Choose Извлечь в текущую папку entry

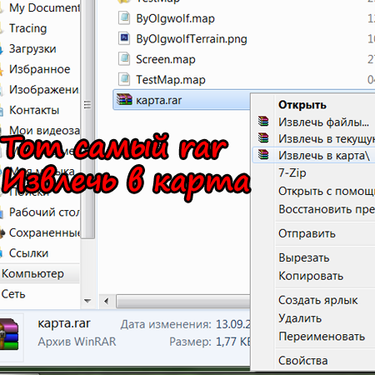[x=327, y=138]
